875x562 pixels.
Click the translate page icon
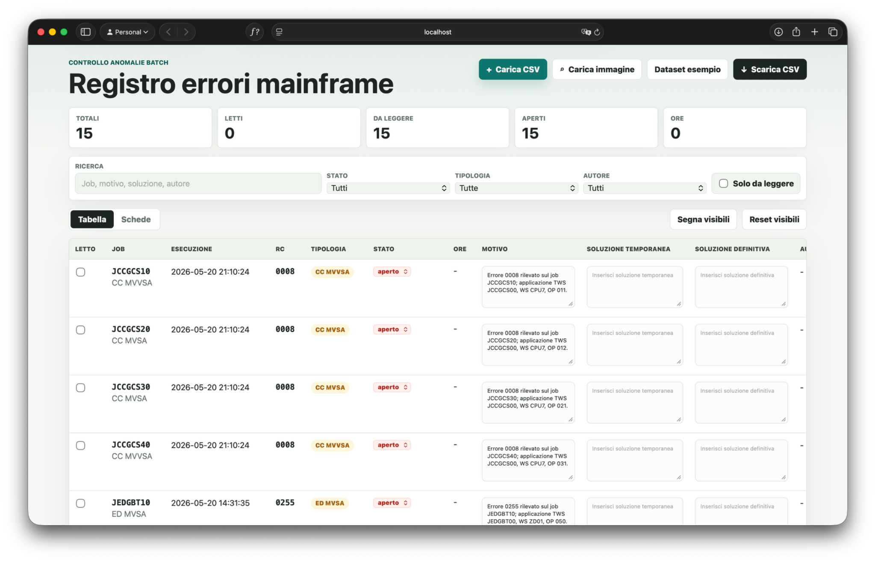(586, 32)
